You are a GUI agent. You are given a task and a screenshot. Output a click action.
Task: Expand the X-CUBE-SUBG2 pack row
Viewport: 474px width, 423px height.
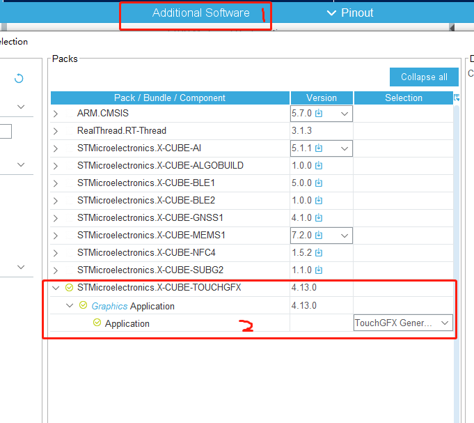(55, 270)
